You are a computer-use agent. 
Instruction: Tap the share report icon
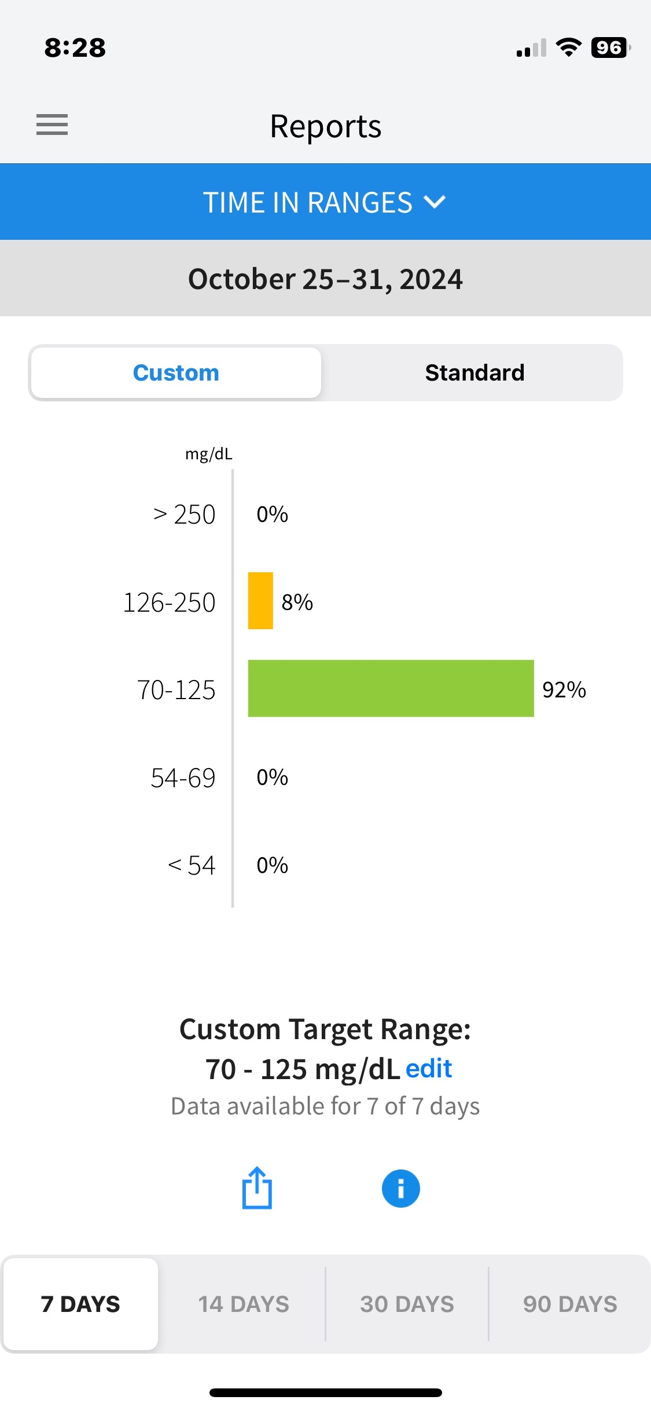point(257,1188)
